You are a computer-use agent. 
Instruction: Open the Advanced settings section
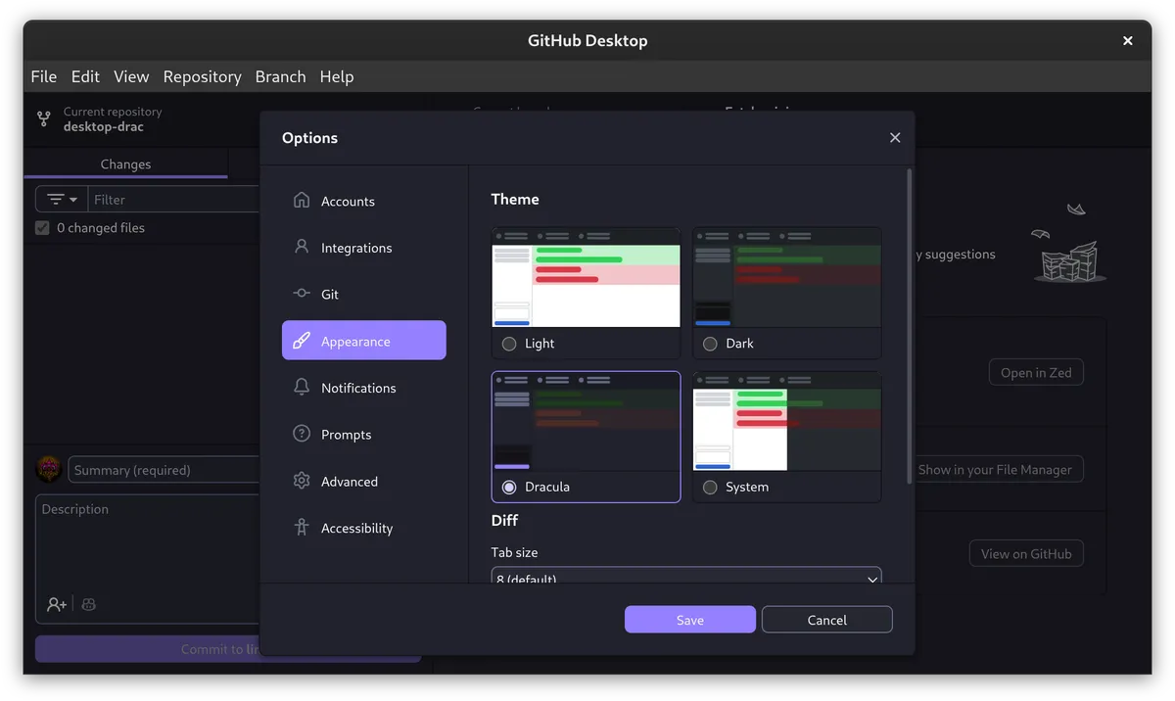[349, 481]
